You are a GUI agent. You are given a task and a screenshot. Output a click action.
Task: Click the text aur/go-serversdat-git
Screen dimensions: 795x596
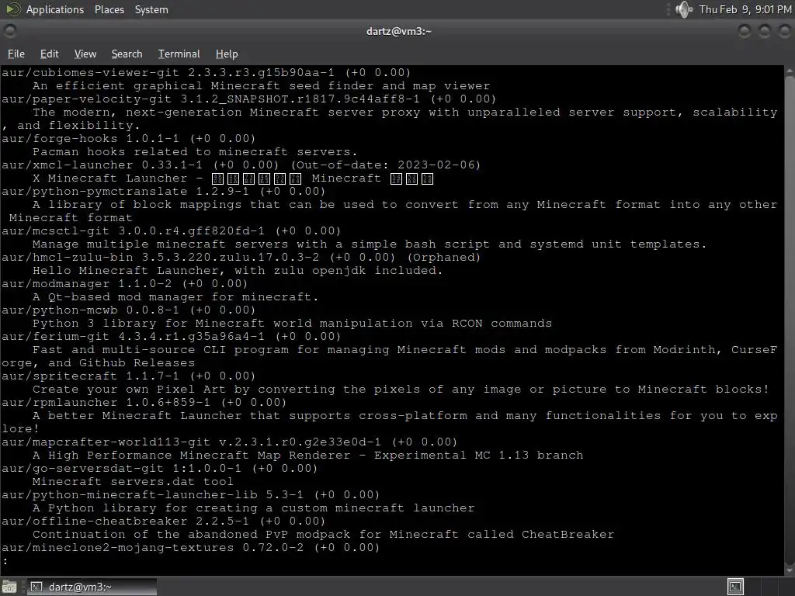(83, 468)
